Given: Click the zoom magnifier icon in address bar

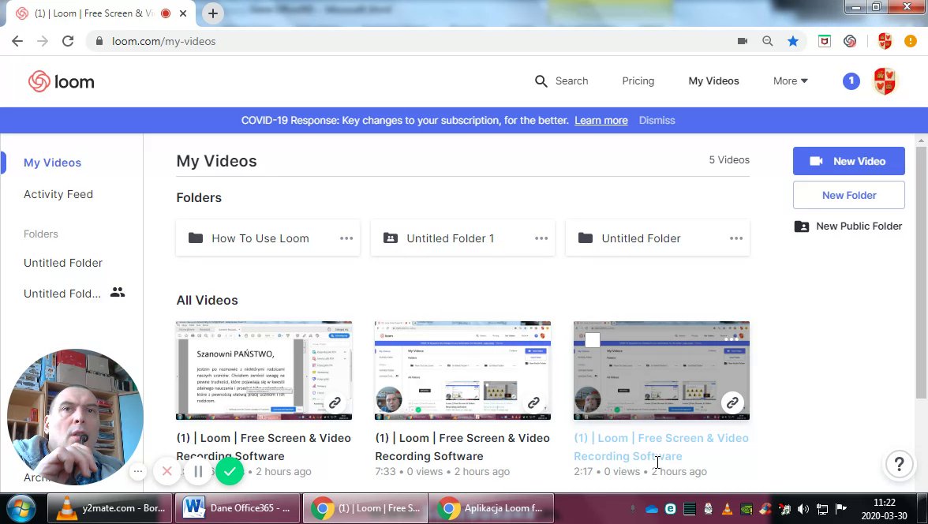Looking at the screenshot, I should pyautogui.click(x=768, y=41).
